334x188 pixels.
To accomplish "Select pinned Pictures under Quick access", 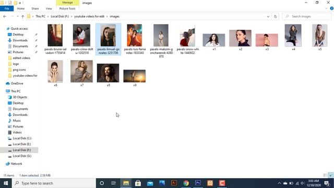I will click(18, 52).
